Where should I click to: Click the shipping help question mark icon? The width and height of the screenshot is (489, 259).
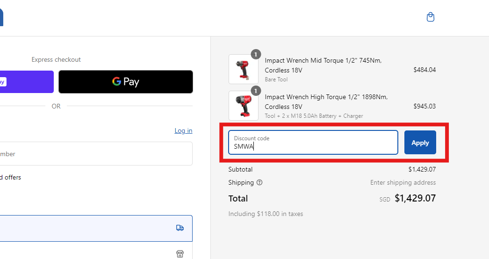point(259,182)
